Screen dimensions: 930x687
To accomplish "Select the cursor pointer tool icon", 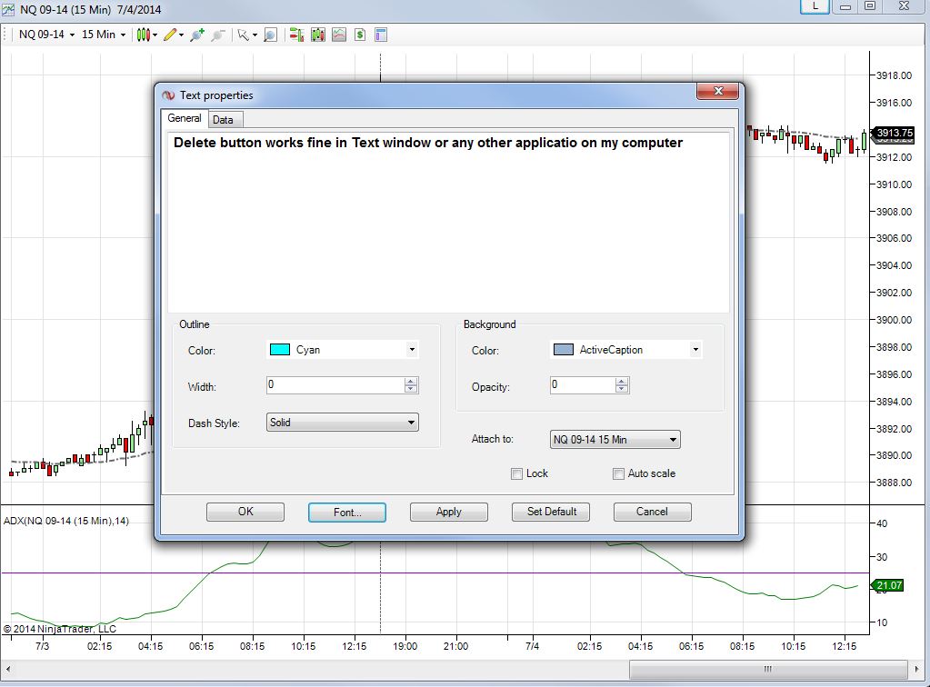I will tap(243, 35).
